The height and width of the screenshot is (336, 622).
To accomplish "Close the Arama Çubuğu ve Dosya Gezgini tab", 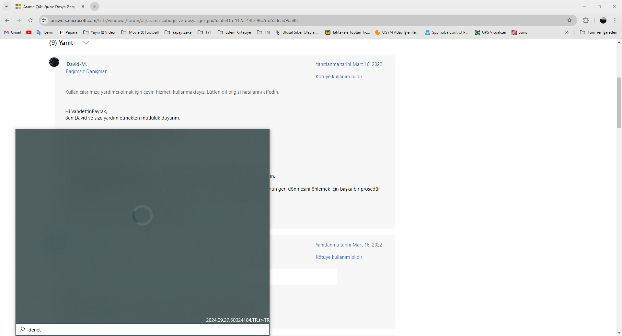I will click(x=83, y=6).
